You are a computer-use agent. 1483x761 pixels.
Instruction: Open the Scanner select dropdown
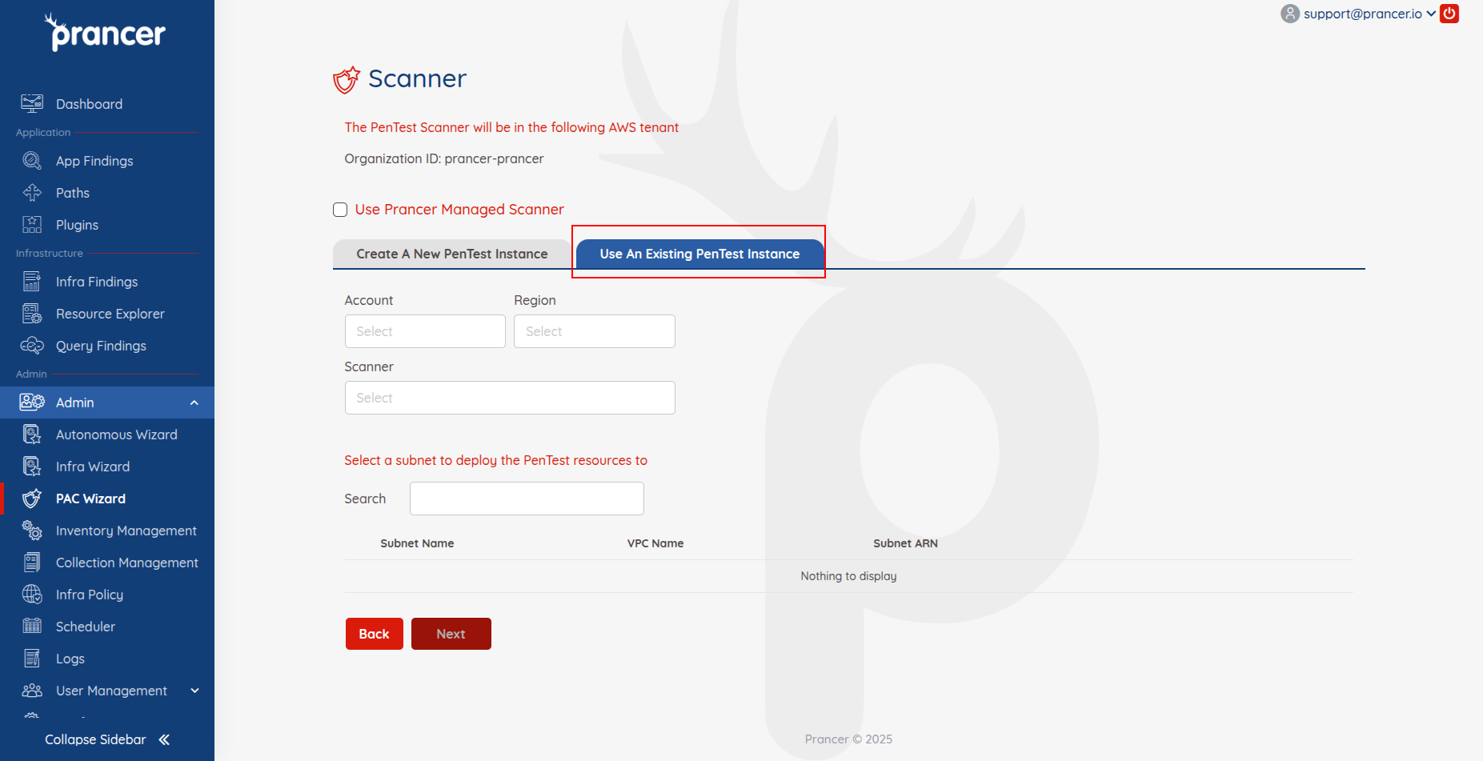click(510, 398)
